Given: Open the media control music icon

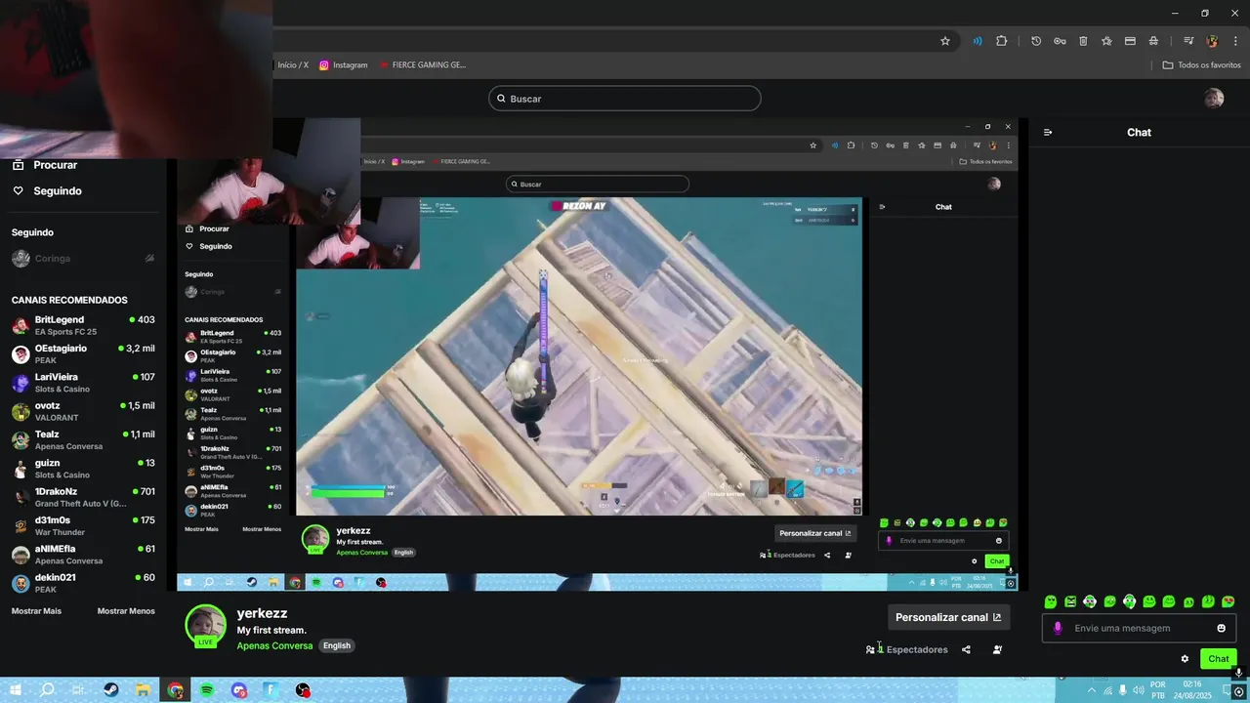Looking at the screenshot, I should 1188,41.
